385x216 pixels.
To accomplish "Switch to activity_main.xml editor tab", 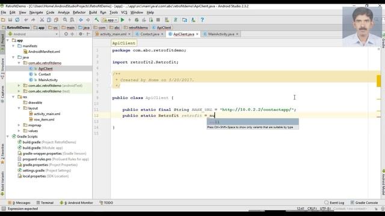I will (x=113, y=34).
